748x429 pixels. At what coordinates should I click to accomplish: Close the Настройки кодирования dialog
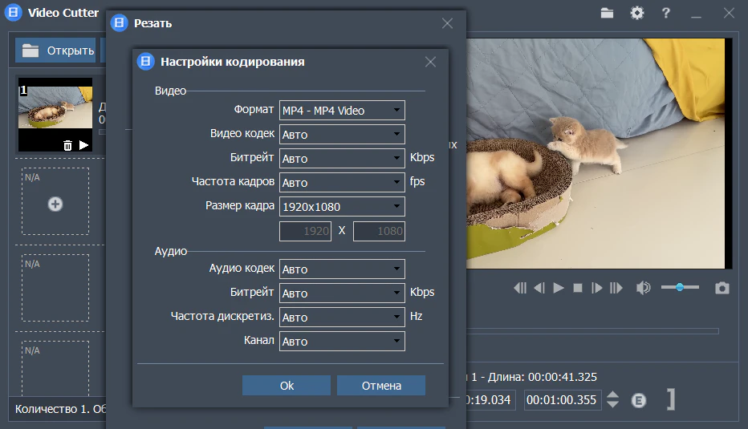point(430,62)
